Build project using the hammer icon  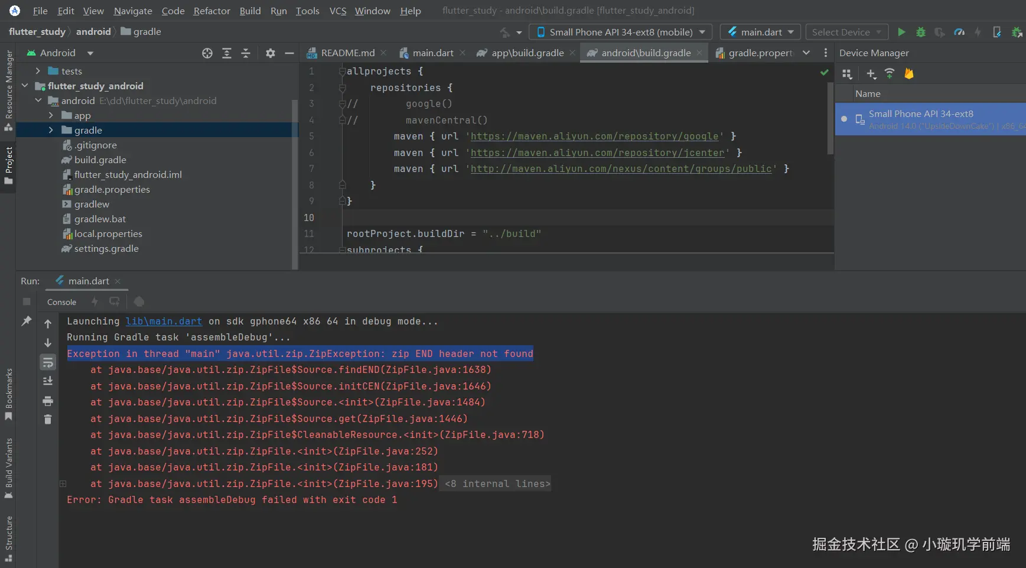coord(505,32)
